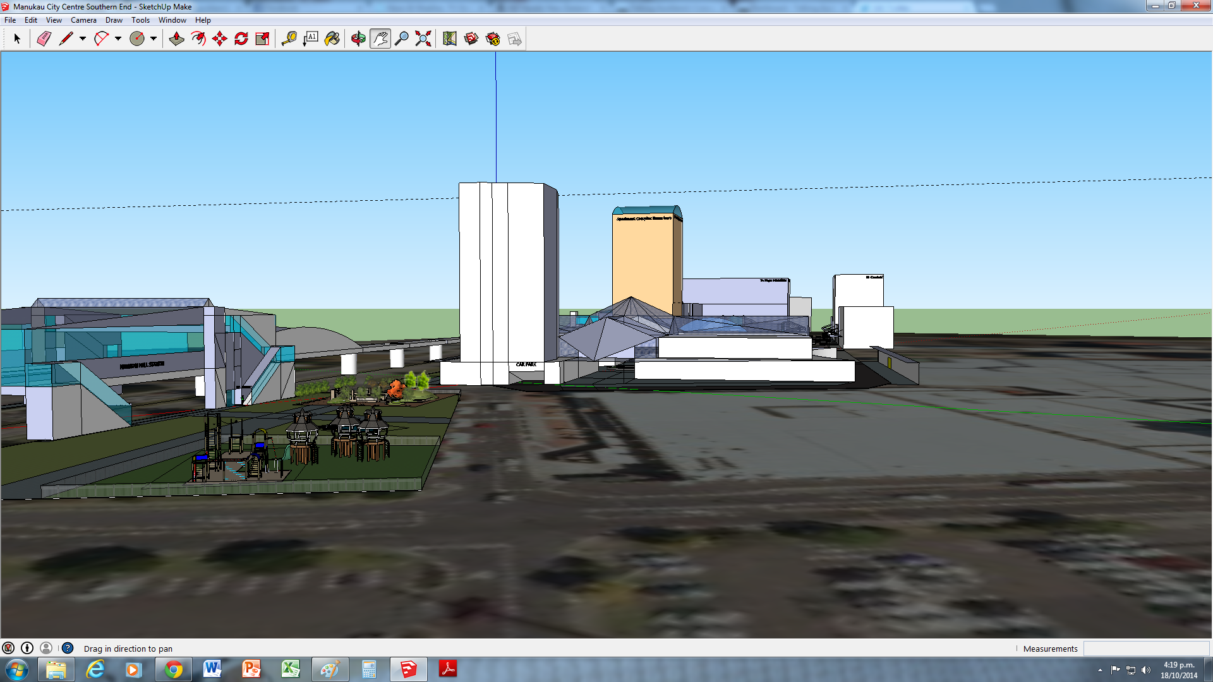Select the Tape Measure tool
1213x682 pixels.
(x=289, y=39)
